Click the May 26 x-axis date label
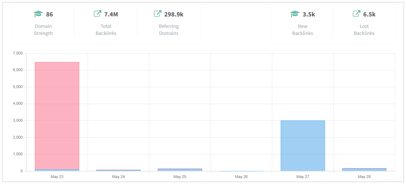 (241, 177)
